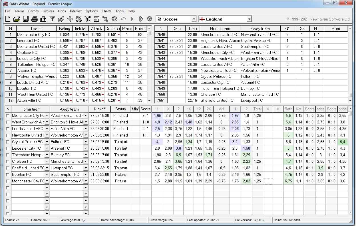Viewport: 356px width, 226px height.
Task: Expand Liverpool FC away team dropdown
Action: [x=85, y=168]
